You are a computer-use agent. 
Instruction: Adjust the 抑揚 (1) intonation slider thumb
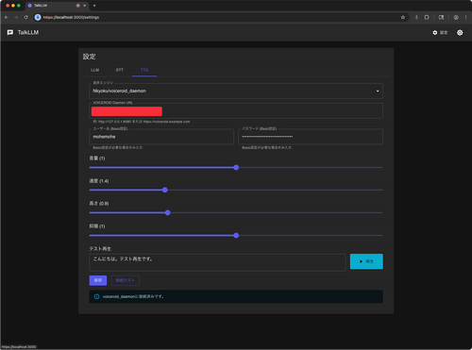point(236,236)
